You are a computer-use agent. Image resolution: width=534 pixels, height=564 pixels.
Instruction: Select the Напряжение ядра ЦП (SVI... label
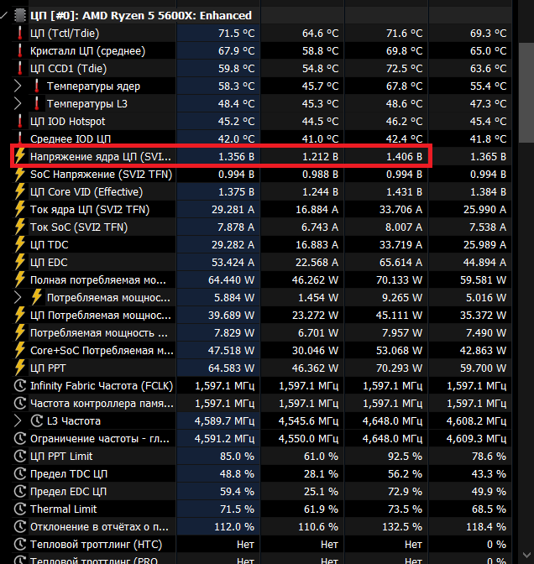101,156
